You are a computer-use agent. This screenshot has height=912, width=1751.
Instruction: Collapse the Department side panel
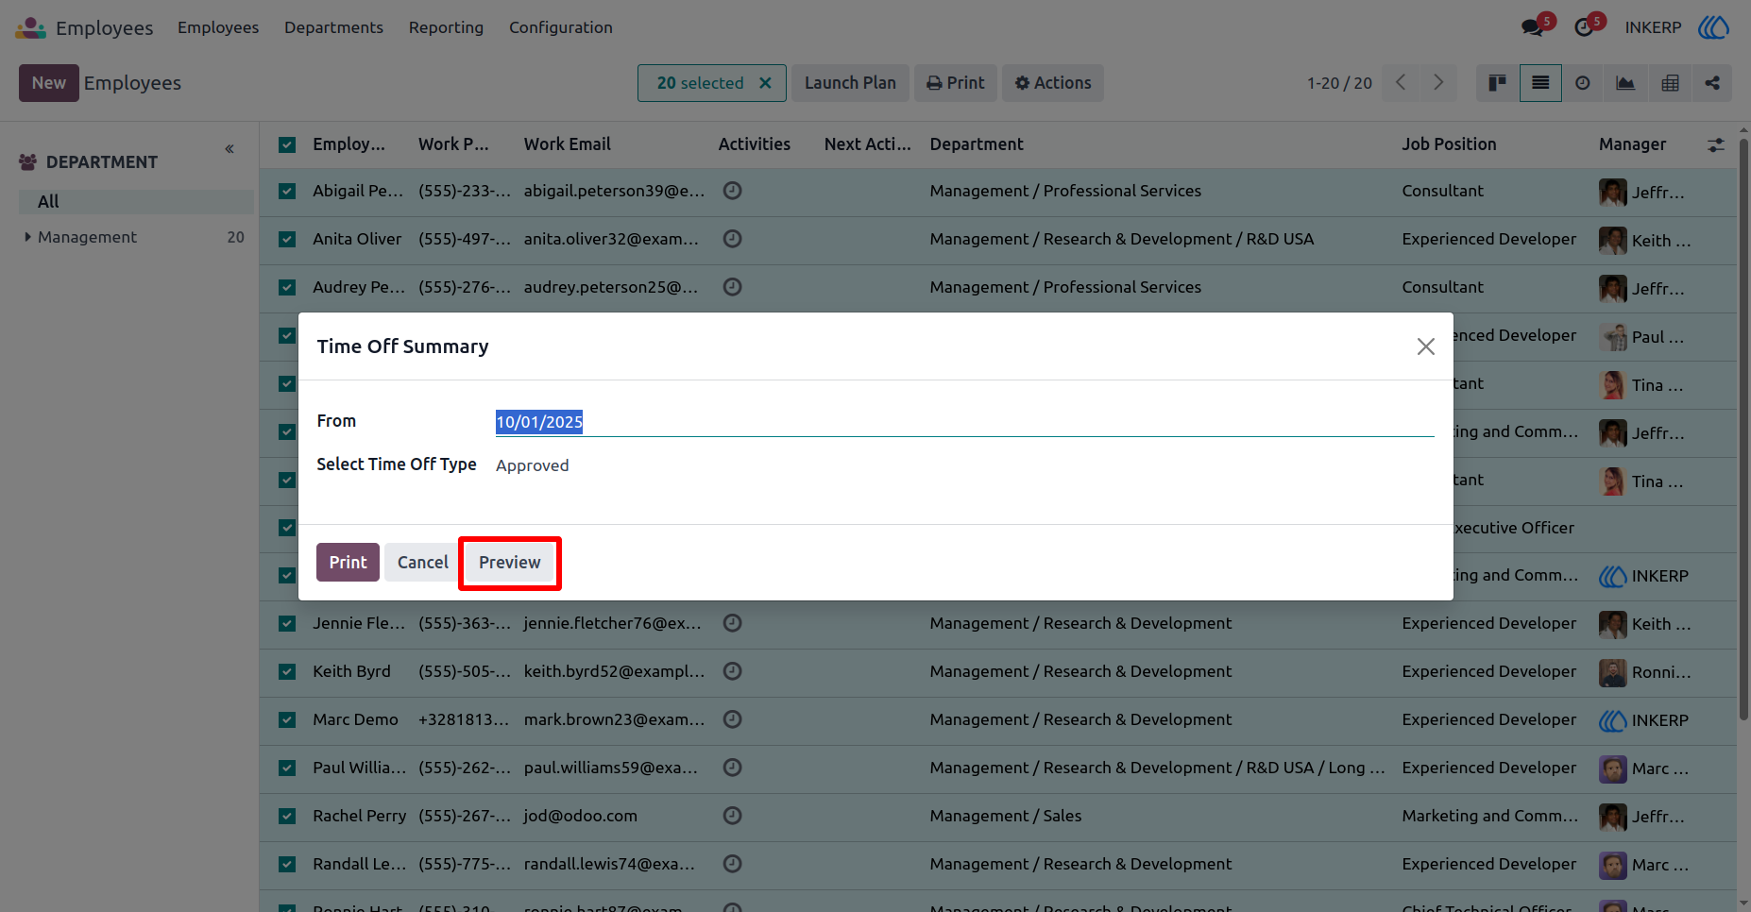(229, 149)
